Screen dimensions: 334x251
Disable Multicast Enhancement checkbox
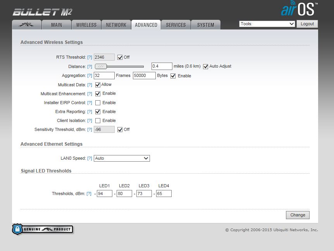point(98,94)
